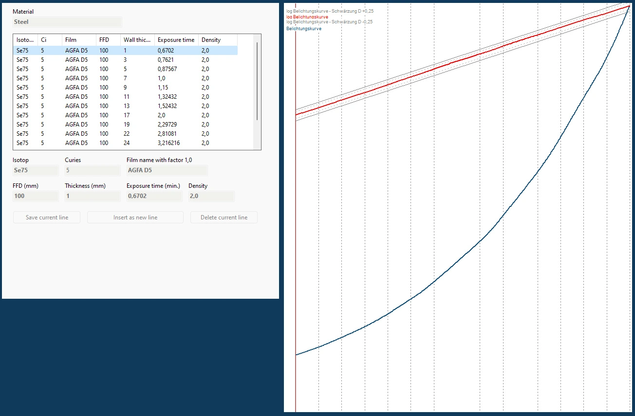
Task: Click the Delete current line button
Action: [x=224, y=217]
